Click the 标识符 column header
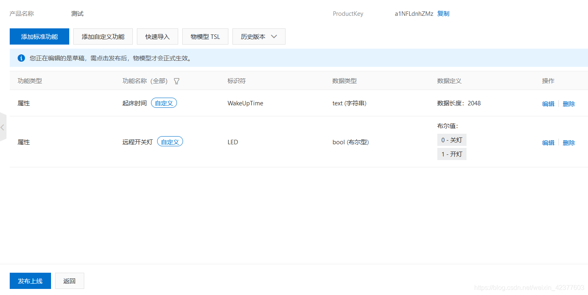This screenshot has height=295, width=588. [x=236, y=81]
